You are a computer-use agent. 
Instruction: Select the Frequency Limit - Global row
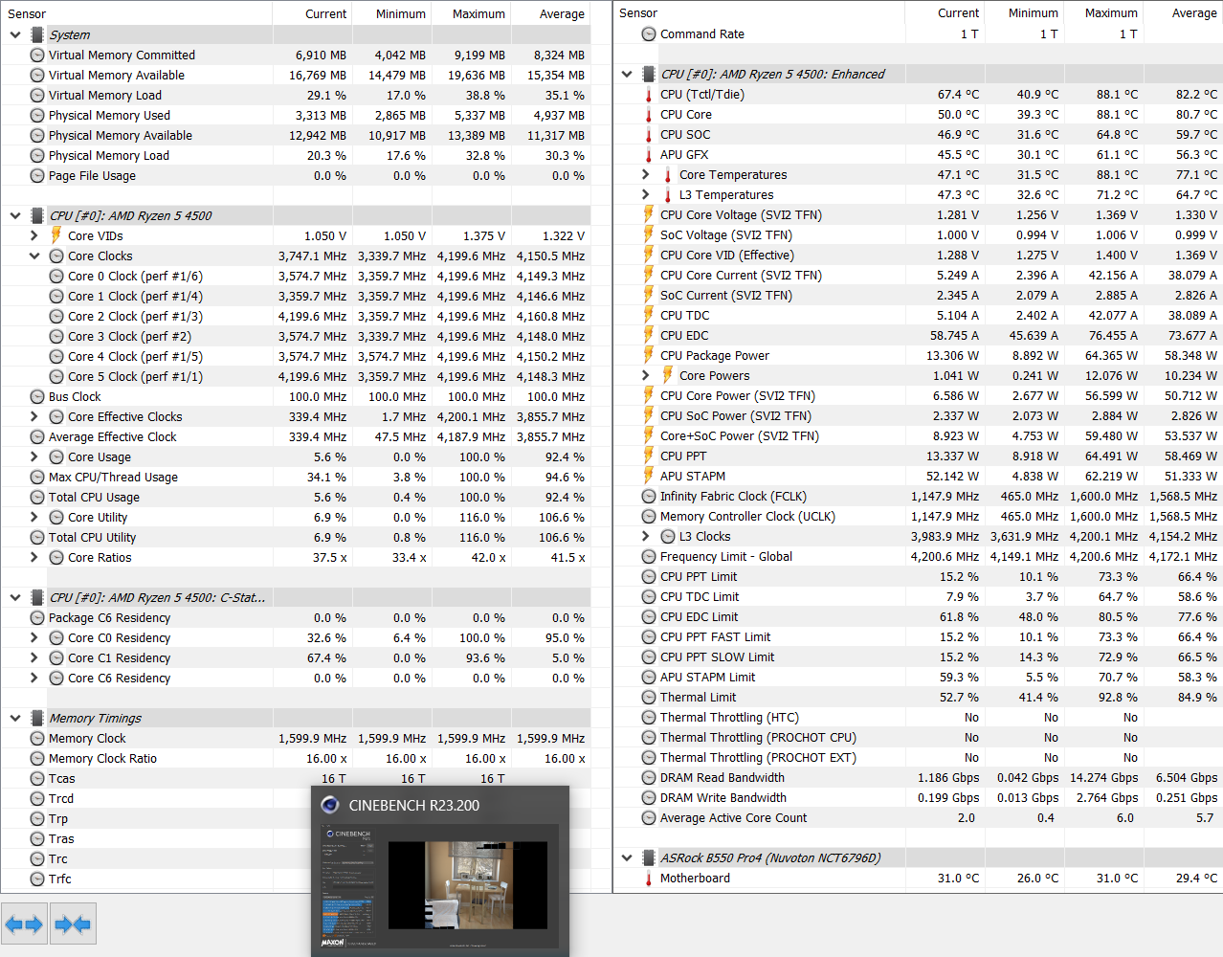pyautogui.click(x=919, y=556)
